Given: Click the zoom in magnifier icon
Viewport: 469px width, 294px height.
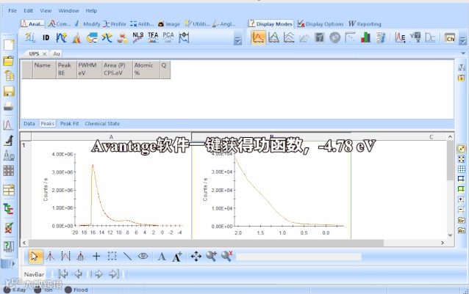Looking at the screenshot, I should tap(211, 257).
